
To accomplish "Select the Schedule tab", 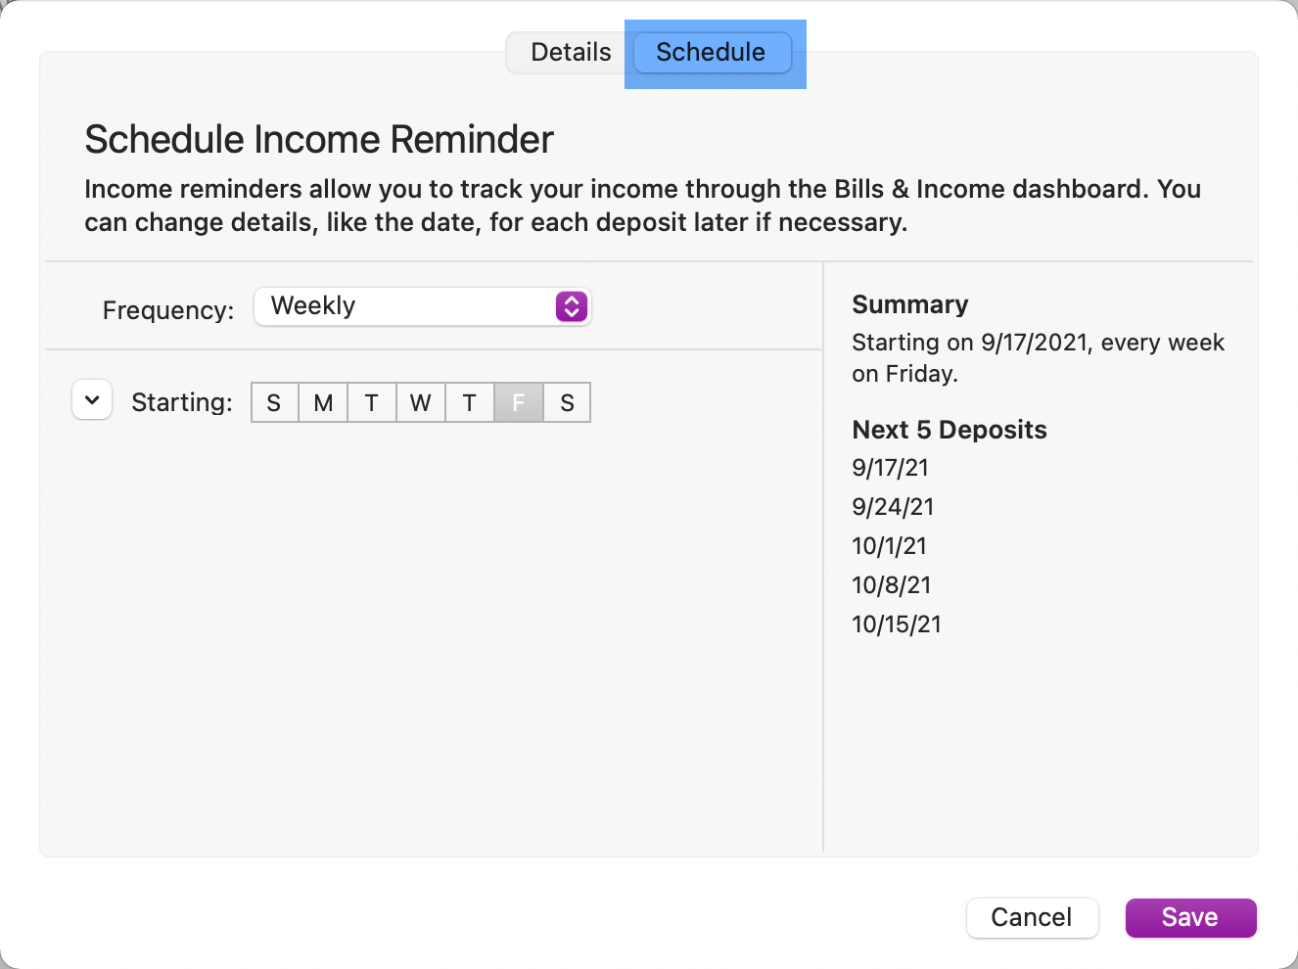I will click(712, 53).
